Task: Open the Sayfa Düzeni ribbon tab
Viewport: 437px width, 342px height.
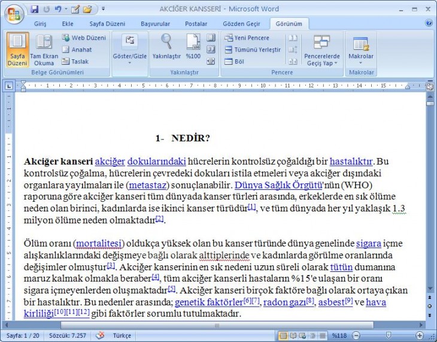Action: pyautogui.click(x=107, y=24)
